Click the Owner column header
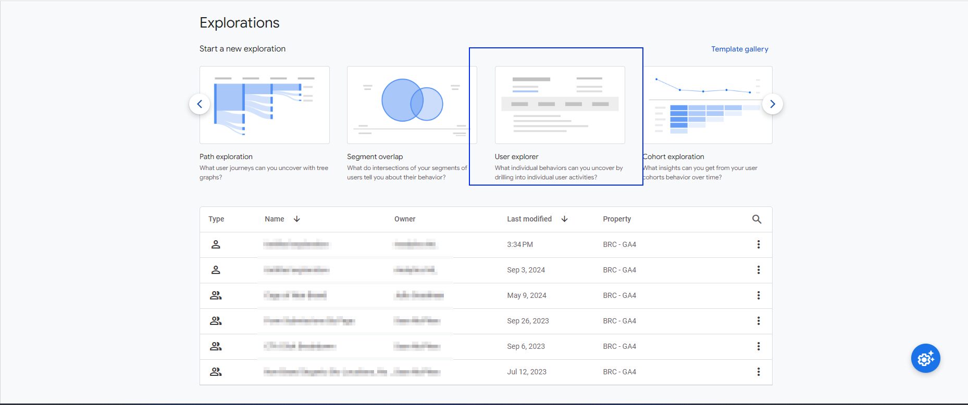968x405 pixels. [x=405, y=219]
